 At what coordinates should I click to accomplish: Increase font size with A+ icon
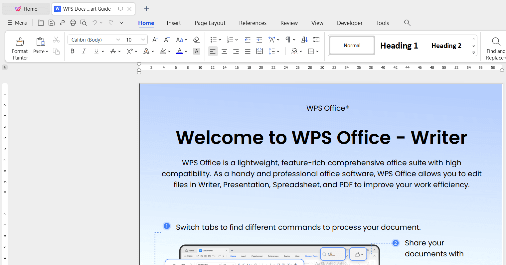click(x=155, y=39)
